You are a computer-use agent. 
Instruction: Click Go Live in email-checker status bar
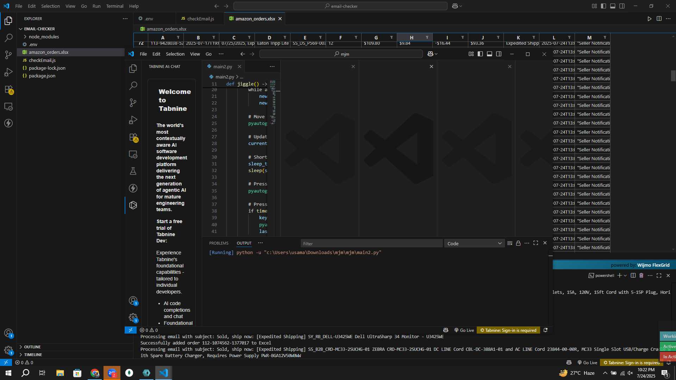click(587, 362)
